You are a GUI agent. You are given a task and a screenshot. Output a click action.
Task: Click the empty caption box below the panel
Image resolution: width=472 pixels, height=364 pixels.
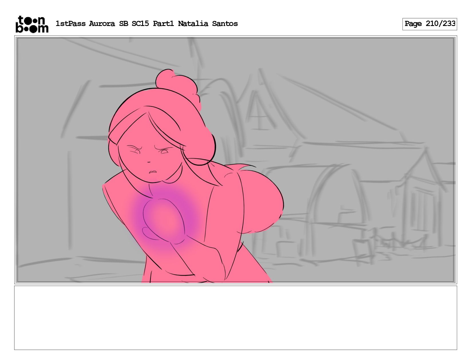(x=235, y=317)
